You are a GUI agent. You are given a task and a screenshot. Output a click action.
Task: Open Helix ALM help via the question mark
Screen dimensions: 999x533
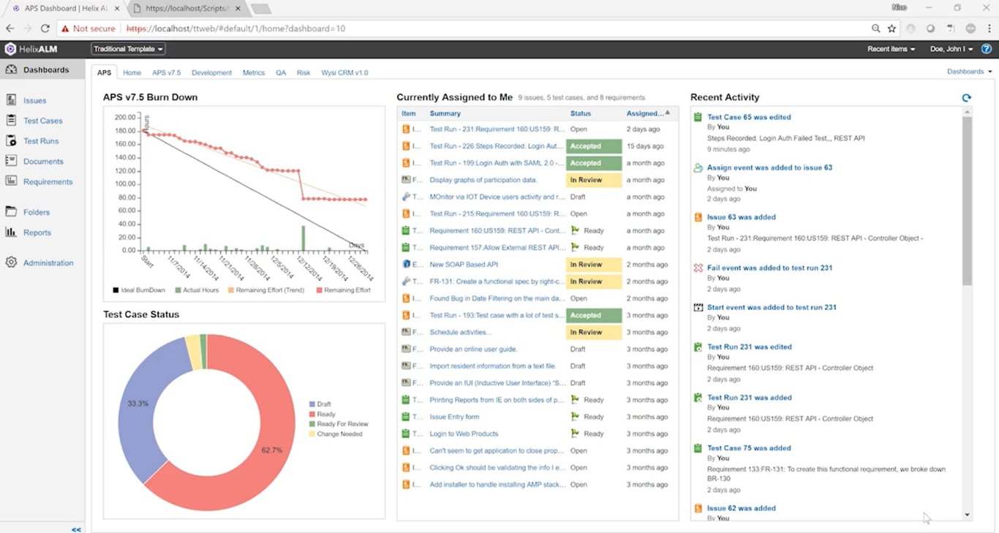click(x=986, y=48)
